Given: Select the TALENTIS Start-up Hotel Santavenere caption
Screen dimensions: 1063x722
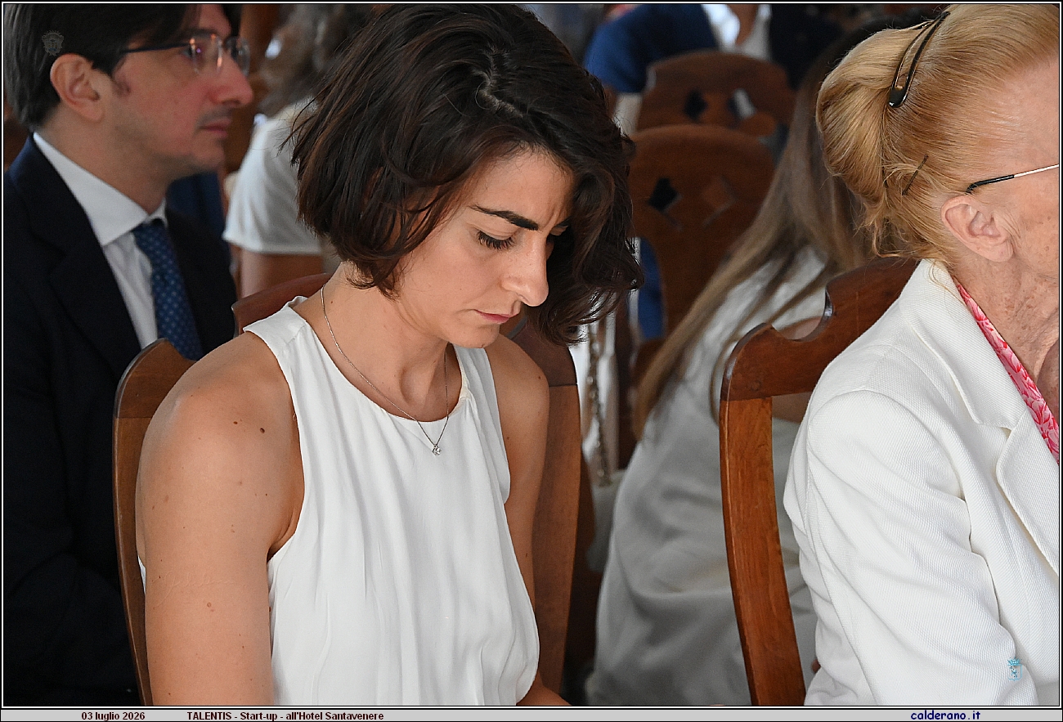Looking at the screenshot, I should tap(285, 715).
